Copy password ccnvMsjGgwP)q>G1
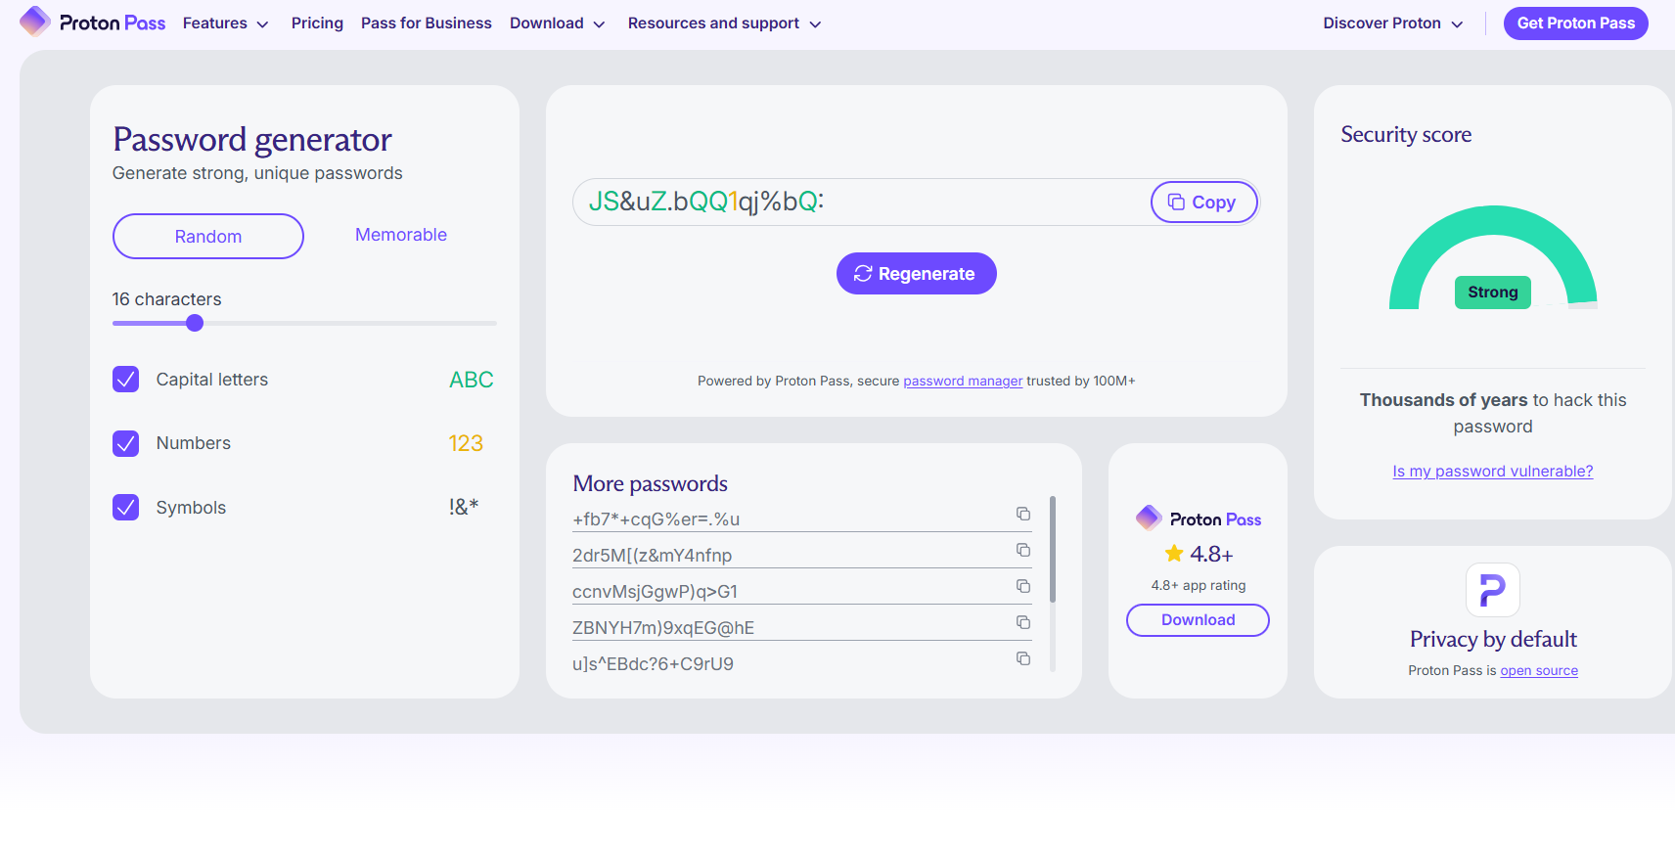The height and width of the screenshot is (857, 1675). 1023,586
